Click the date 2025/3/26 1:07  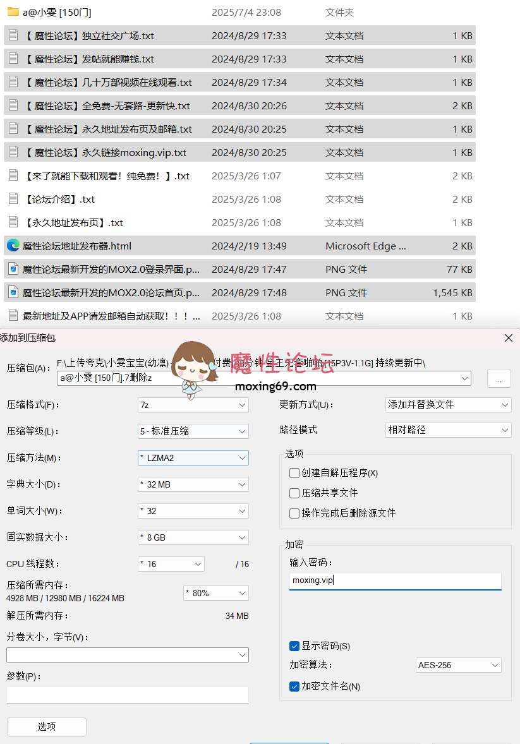coord(246,176)
